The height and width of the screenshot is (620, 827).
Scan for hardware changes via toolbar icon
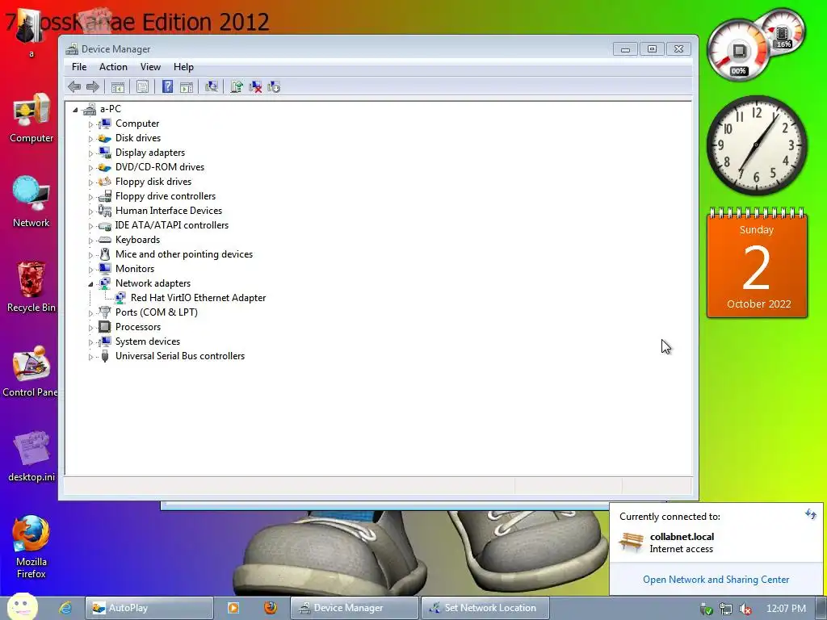click(x=212, y=86)
